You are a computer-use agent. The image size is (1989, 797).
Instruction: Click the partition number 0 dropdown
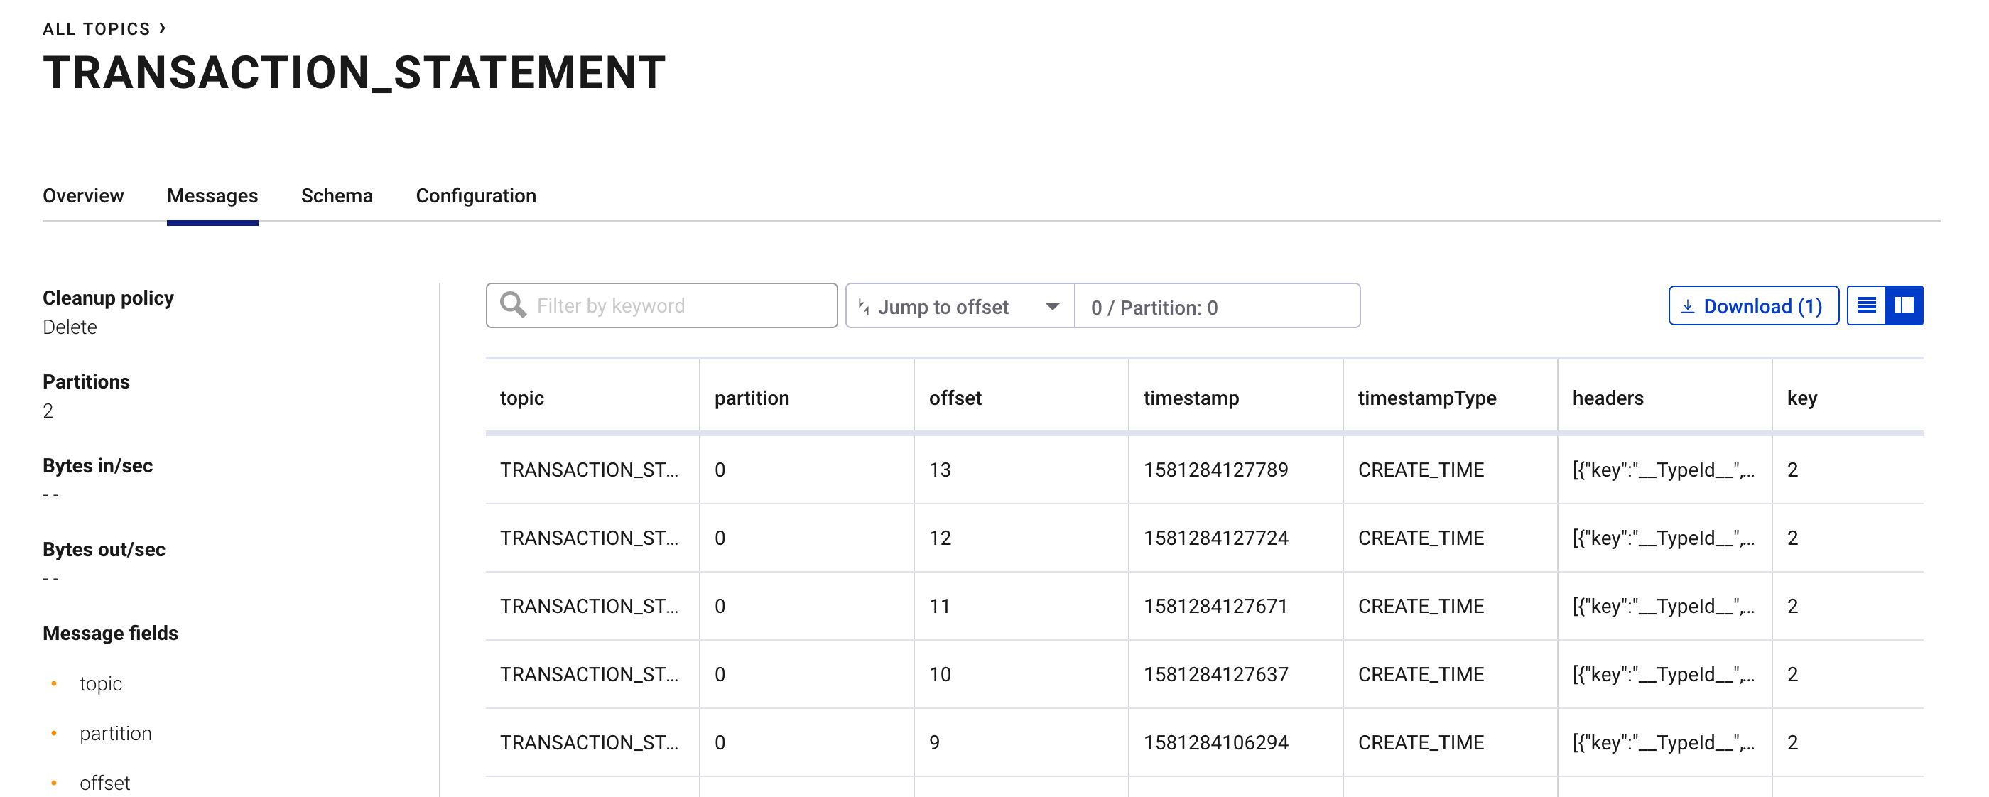pyautogui.click(x=1215, y=306)
